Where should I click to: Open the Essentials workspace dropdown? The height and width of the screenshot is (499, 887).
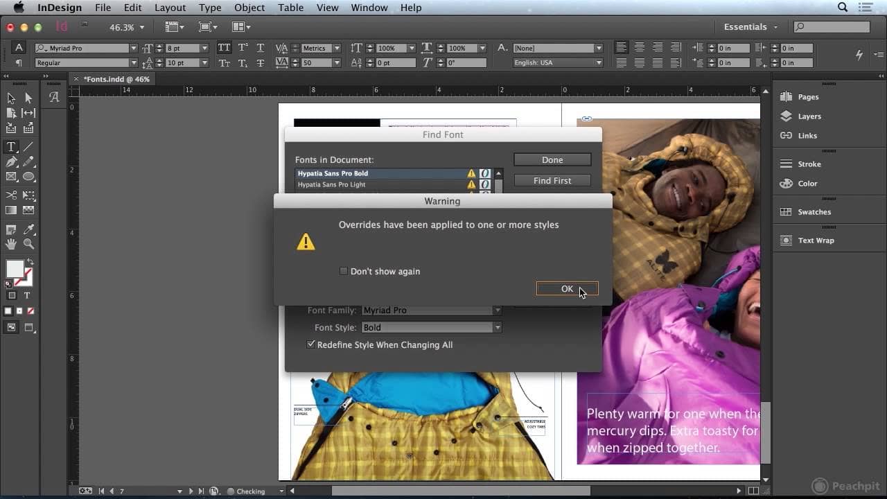point(750,27)
